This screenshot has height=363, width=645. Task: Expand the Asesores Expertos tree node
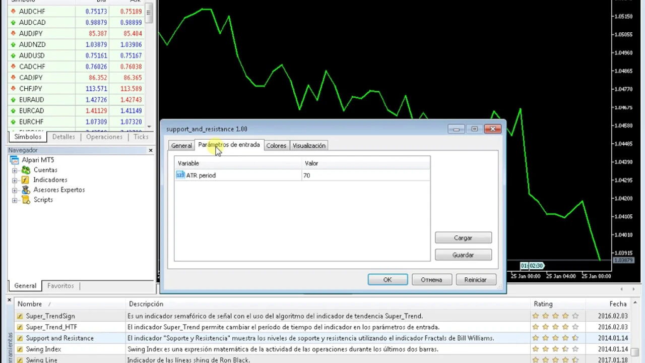[15, 190]
